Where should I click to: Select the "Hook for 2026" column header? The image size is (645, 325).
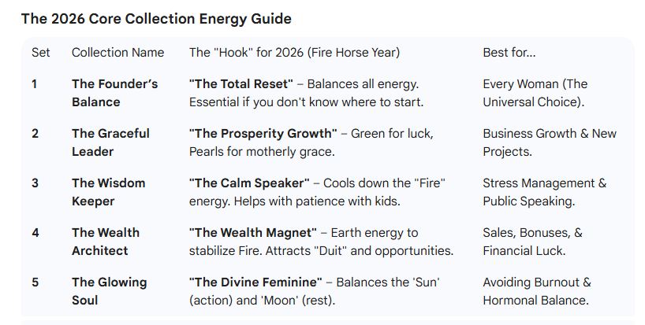tap(294, 53)
